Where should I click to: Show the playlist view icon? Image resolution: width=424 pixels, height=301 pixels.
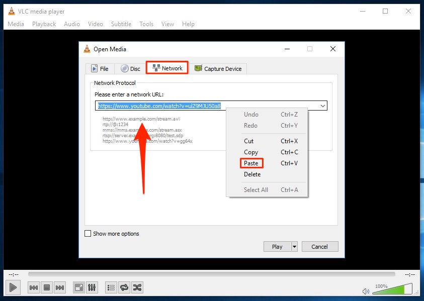[x=110, y=287]
